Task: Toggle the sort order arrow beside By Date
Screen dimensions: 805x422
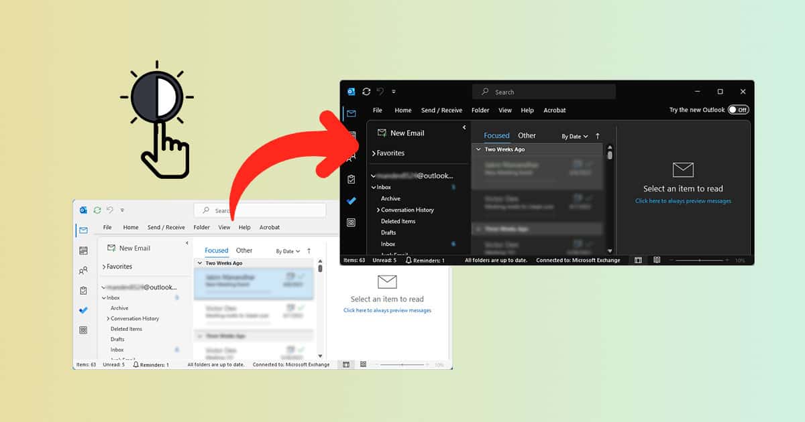Action: 597,136
